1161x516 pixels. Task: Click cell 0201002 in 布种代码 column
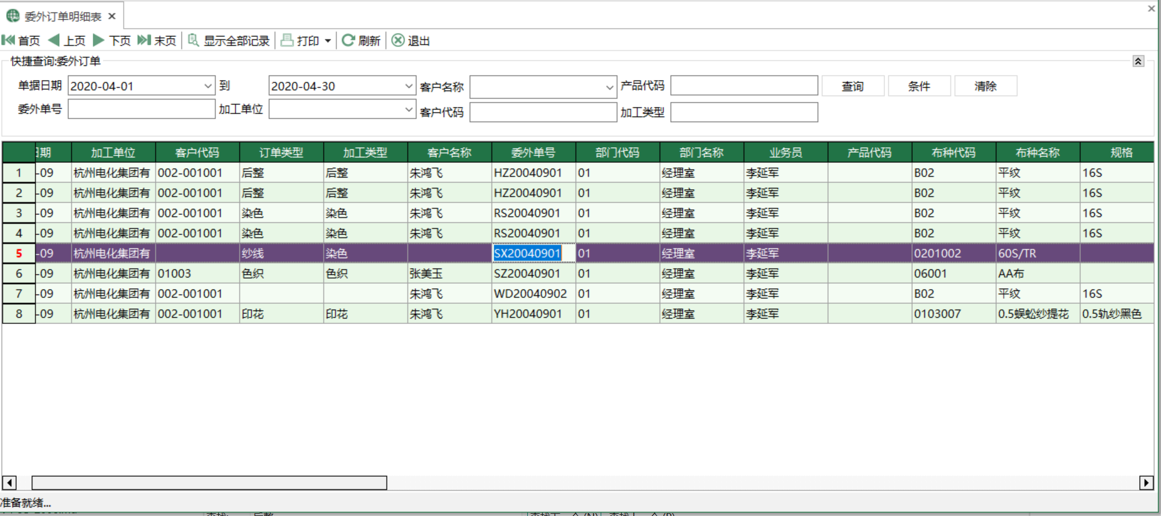[954, 253]
